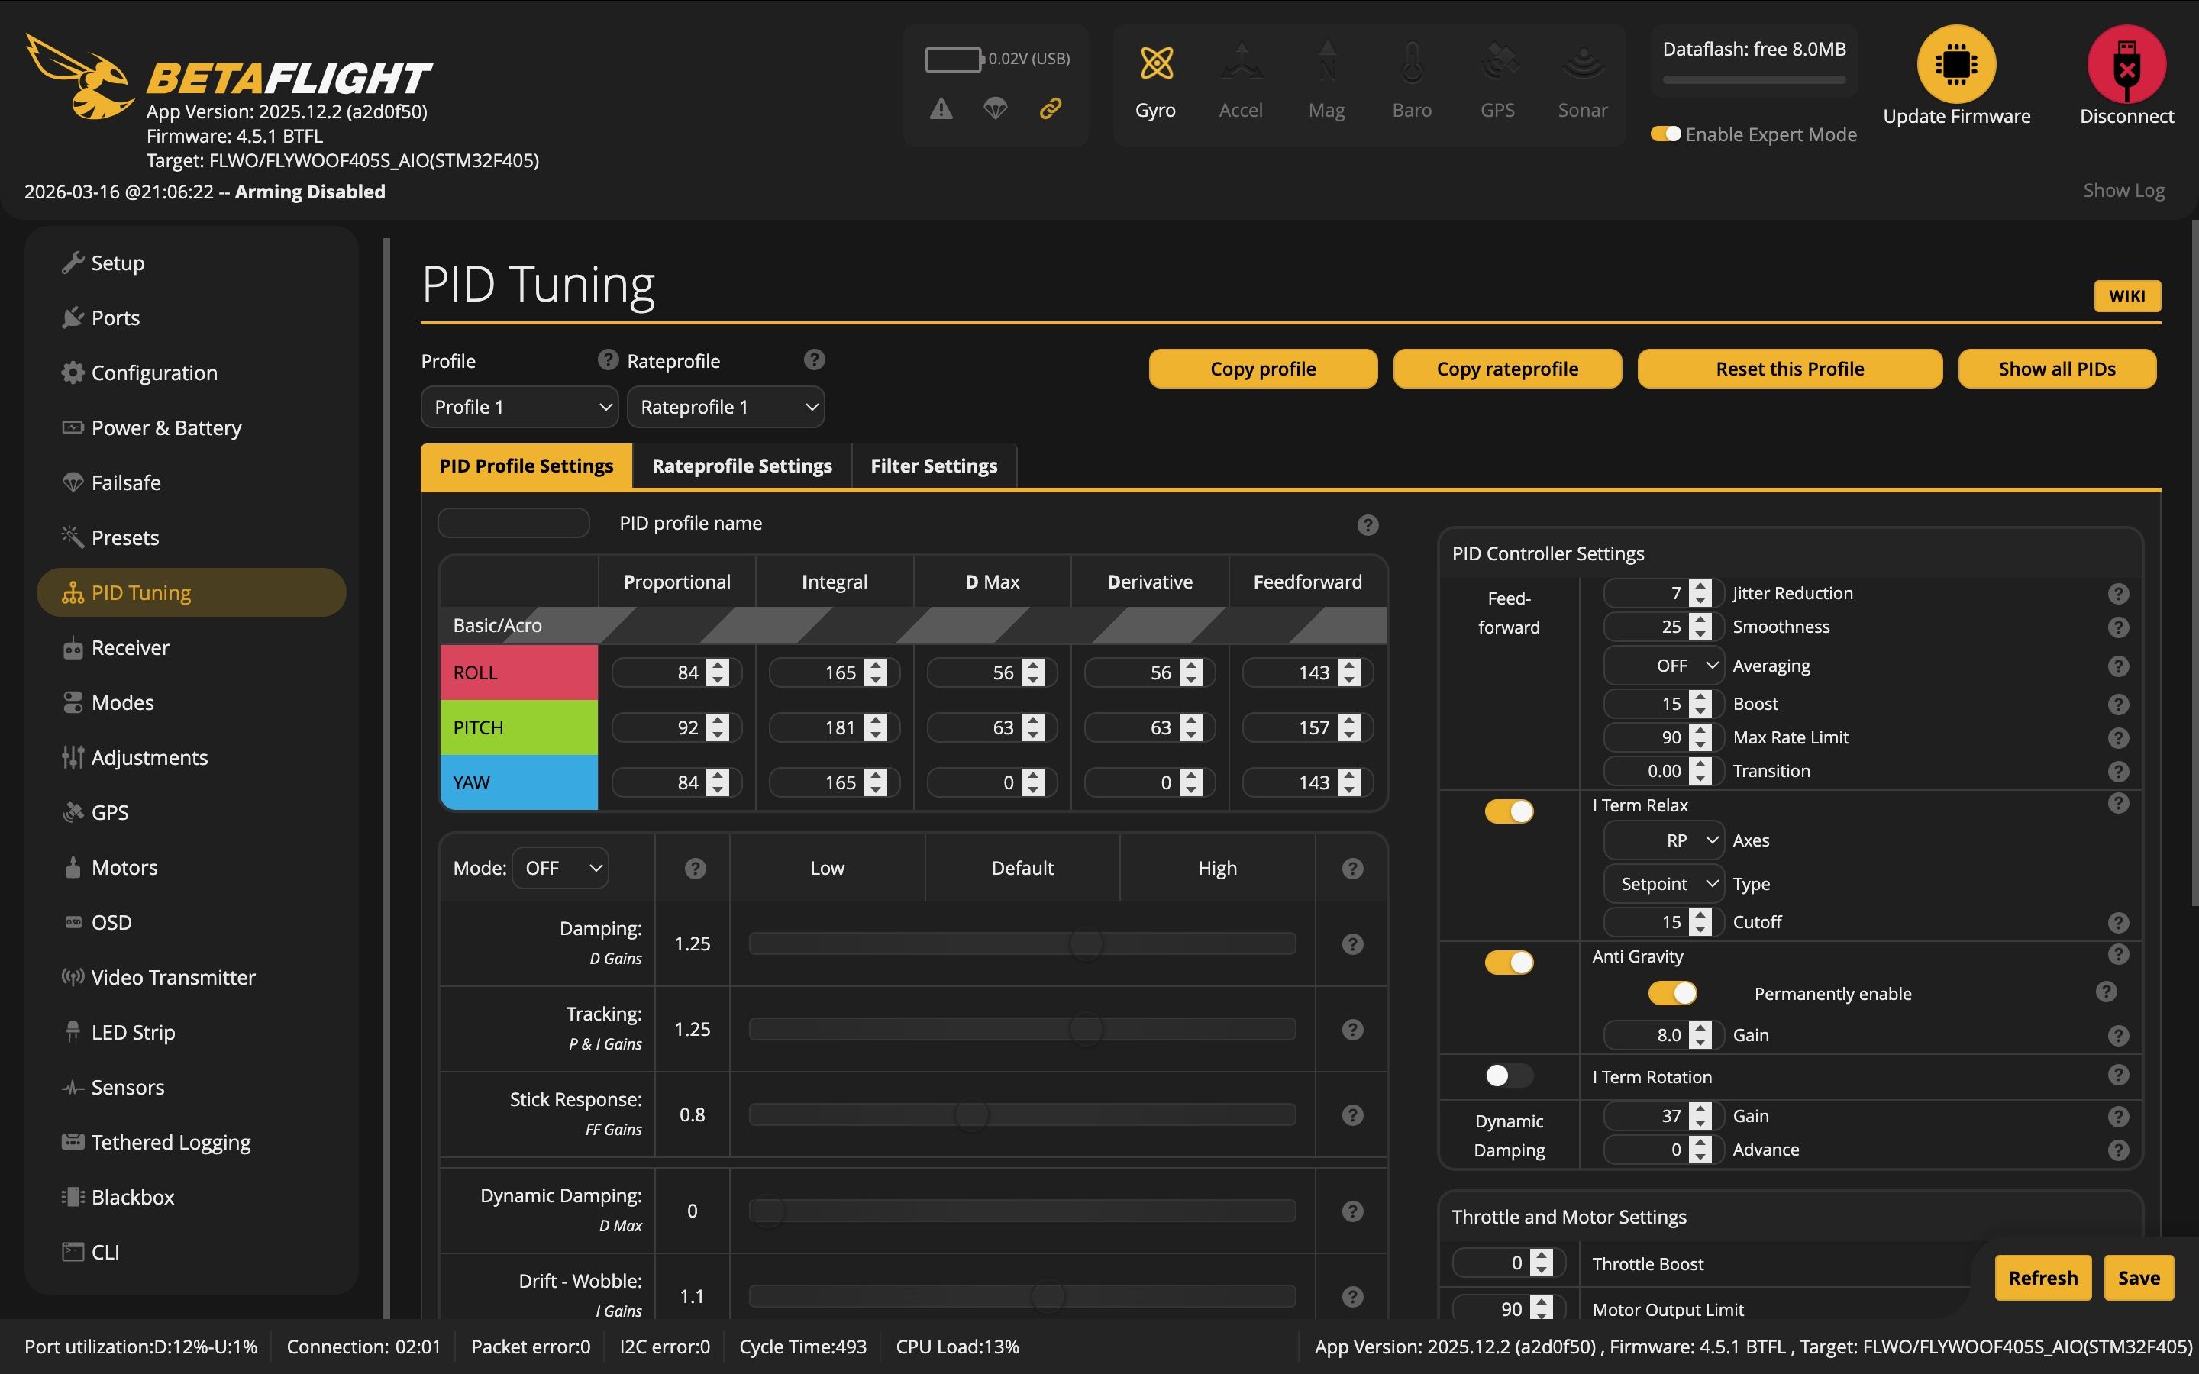
Task: Open the Rateprofile 1 dropdown
Action: 725,407
